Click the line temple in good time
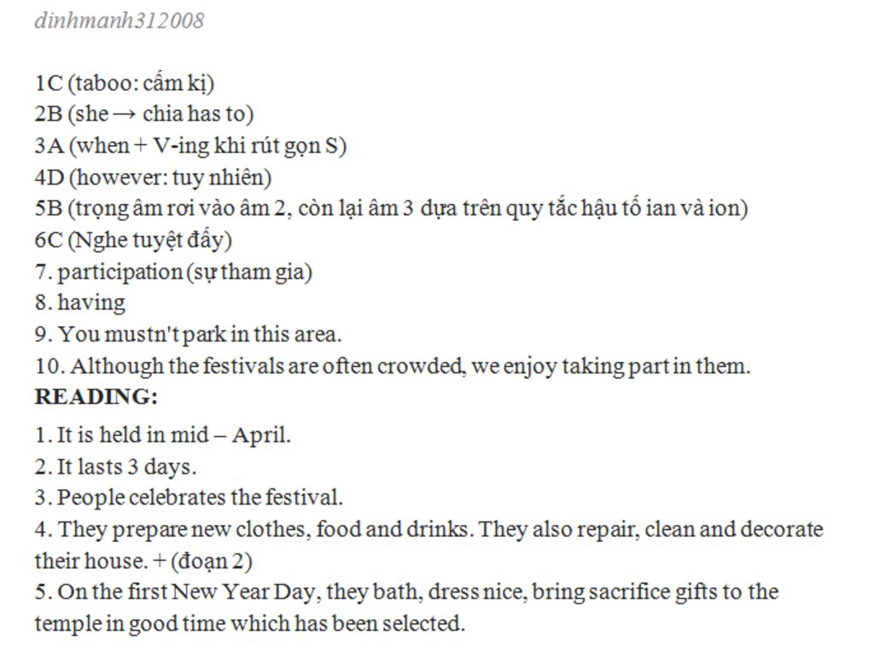 [250, 623]
